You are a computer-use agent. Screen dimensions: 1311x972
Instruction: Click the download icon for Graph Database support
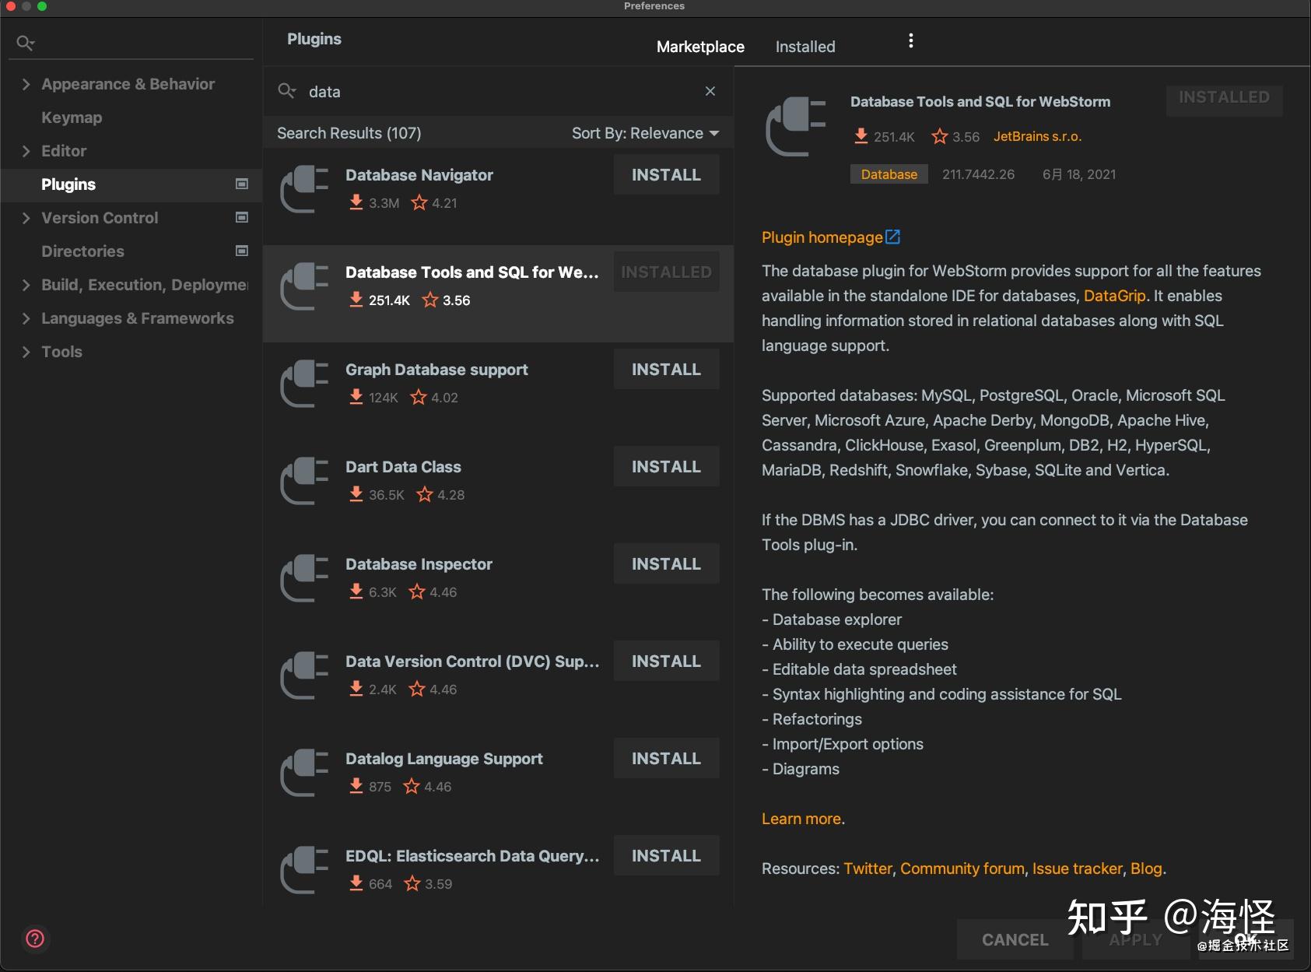pyautogui.click(x=356, y=397)
